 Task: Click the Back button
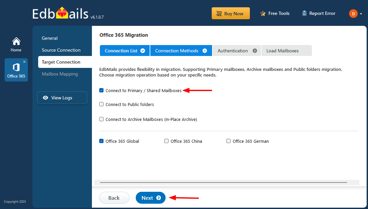point(114,198)
